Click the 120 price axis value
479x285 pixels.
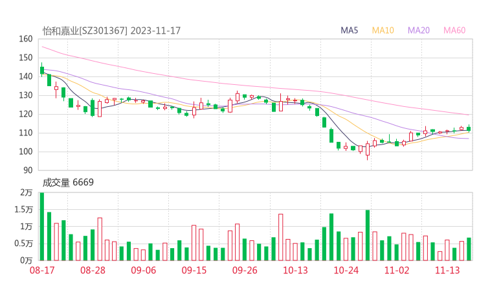(x=26, y=114)
